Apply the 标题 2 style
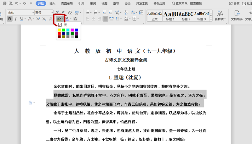252x144 pixels. coord(186,15)
